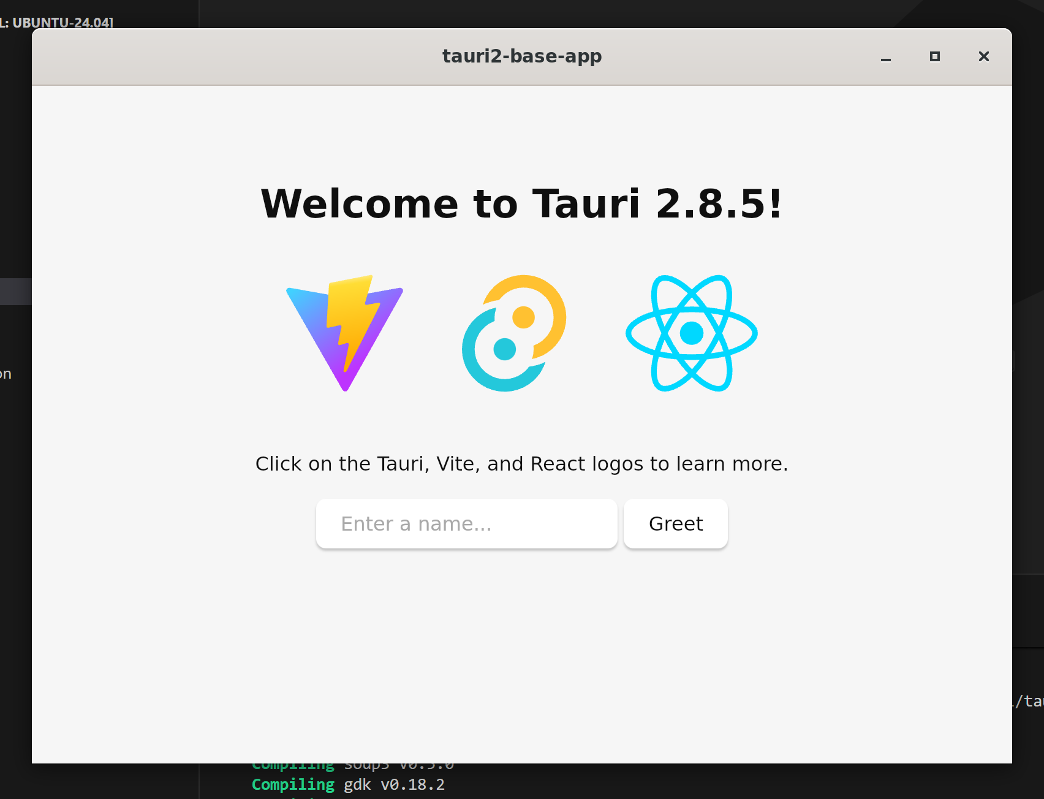Viewport: 1044px width, 799px height.
Task: Select the 'Welcome to Tauri 2.8.5!' heading
Action: click(522, 203)
